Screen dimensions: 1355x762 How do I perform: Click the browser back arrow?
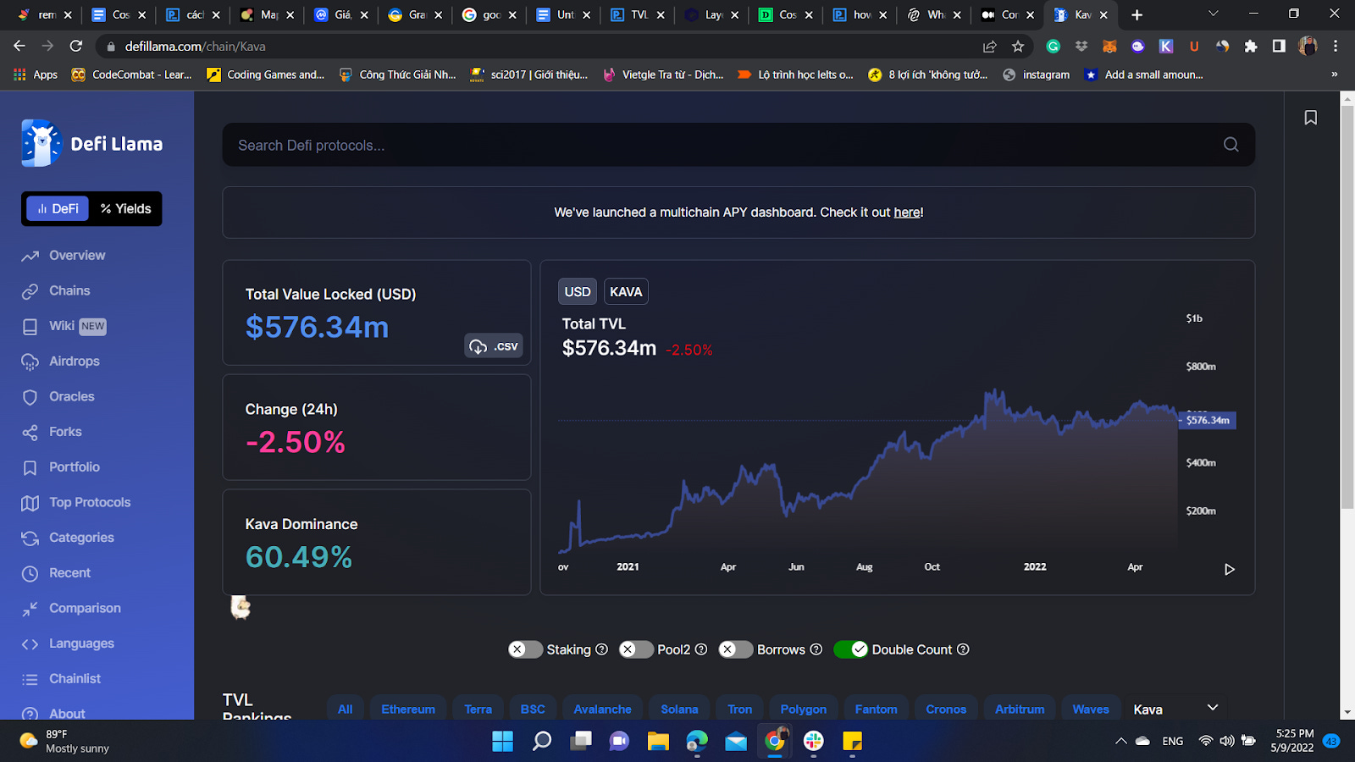pyautogui.click(x=19, y=46)
